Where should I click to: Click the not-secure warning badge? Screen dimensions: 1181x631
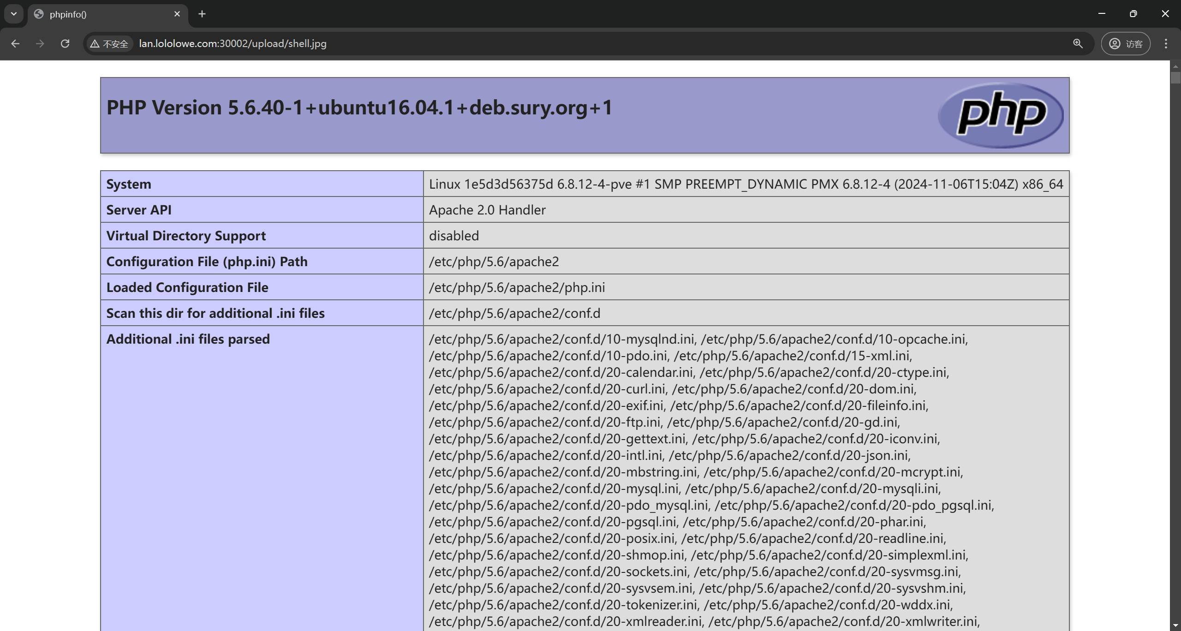point(109,44)
